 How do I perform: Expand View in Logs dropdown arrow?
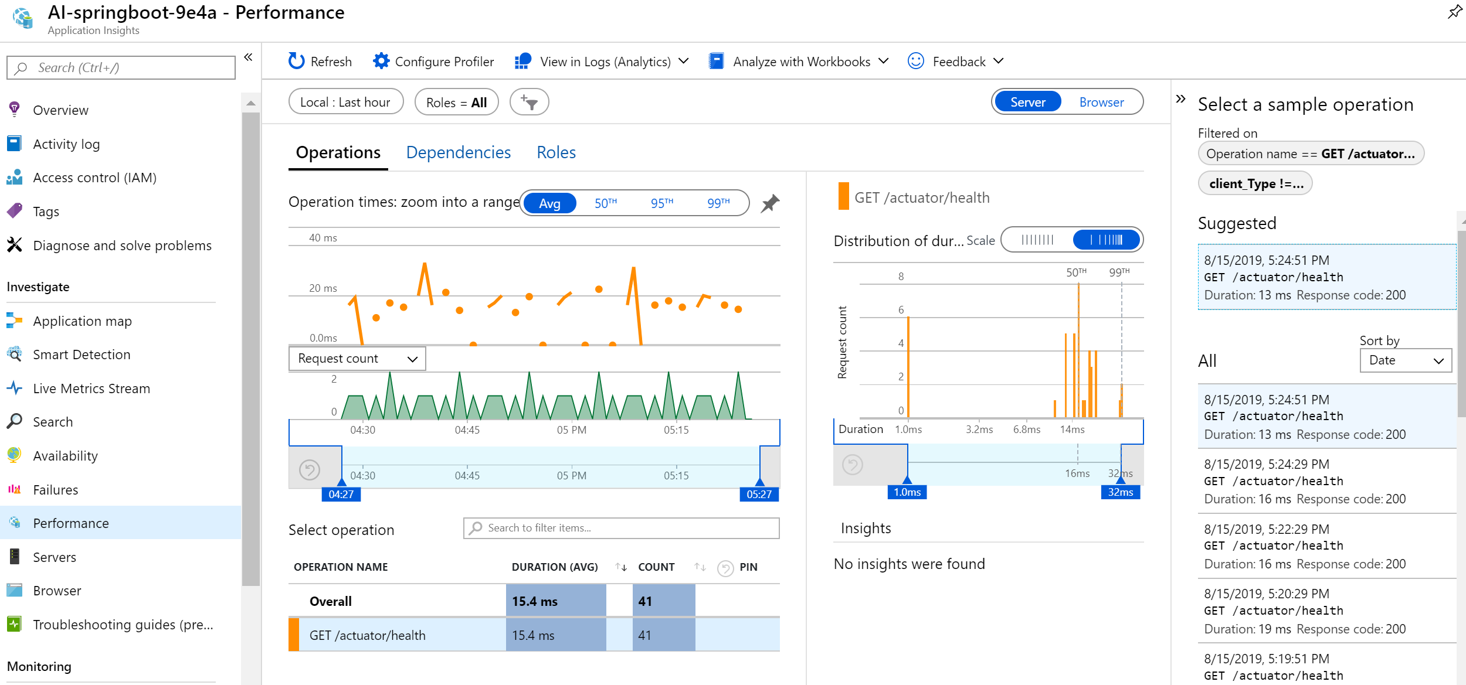coord(684,61)
